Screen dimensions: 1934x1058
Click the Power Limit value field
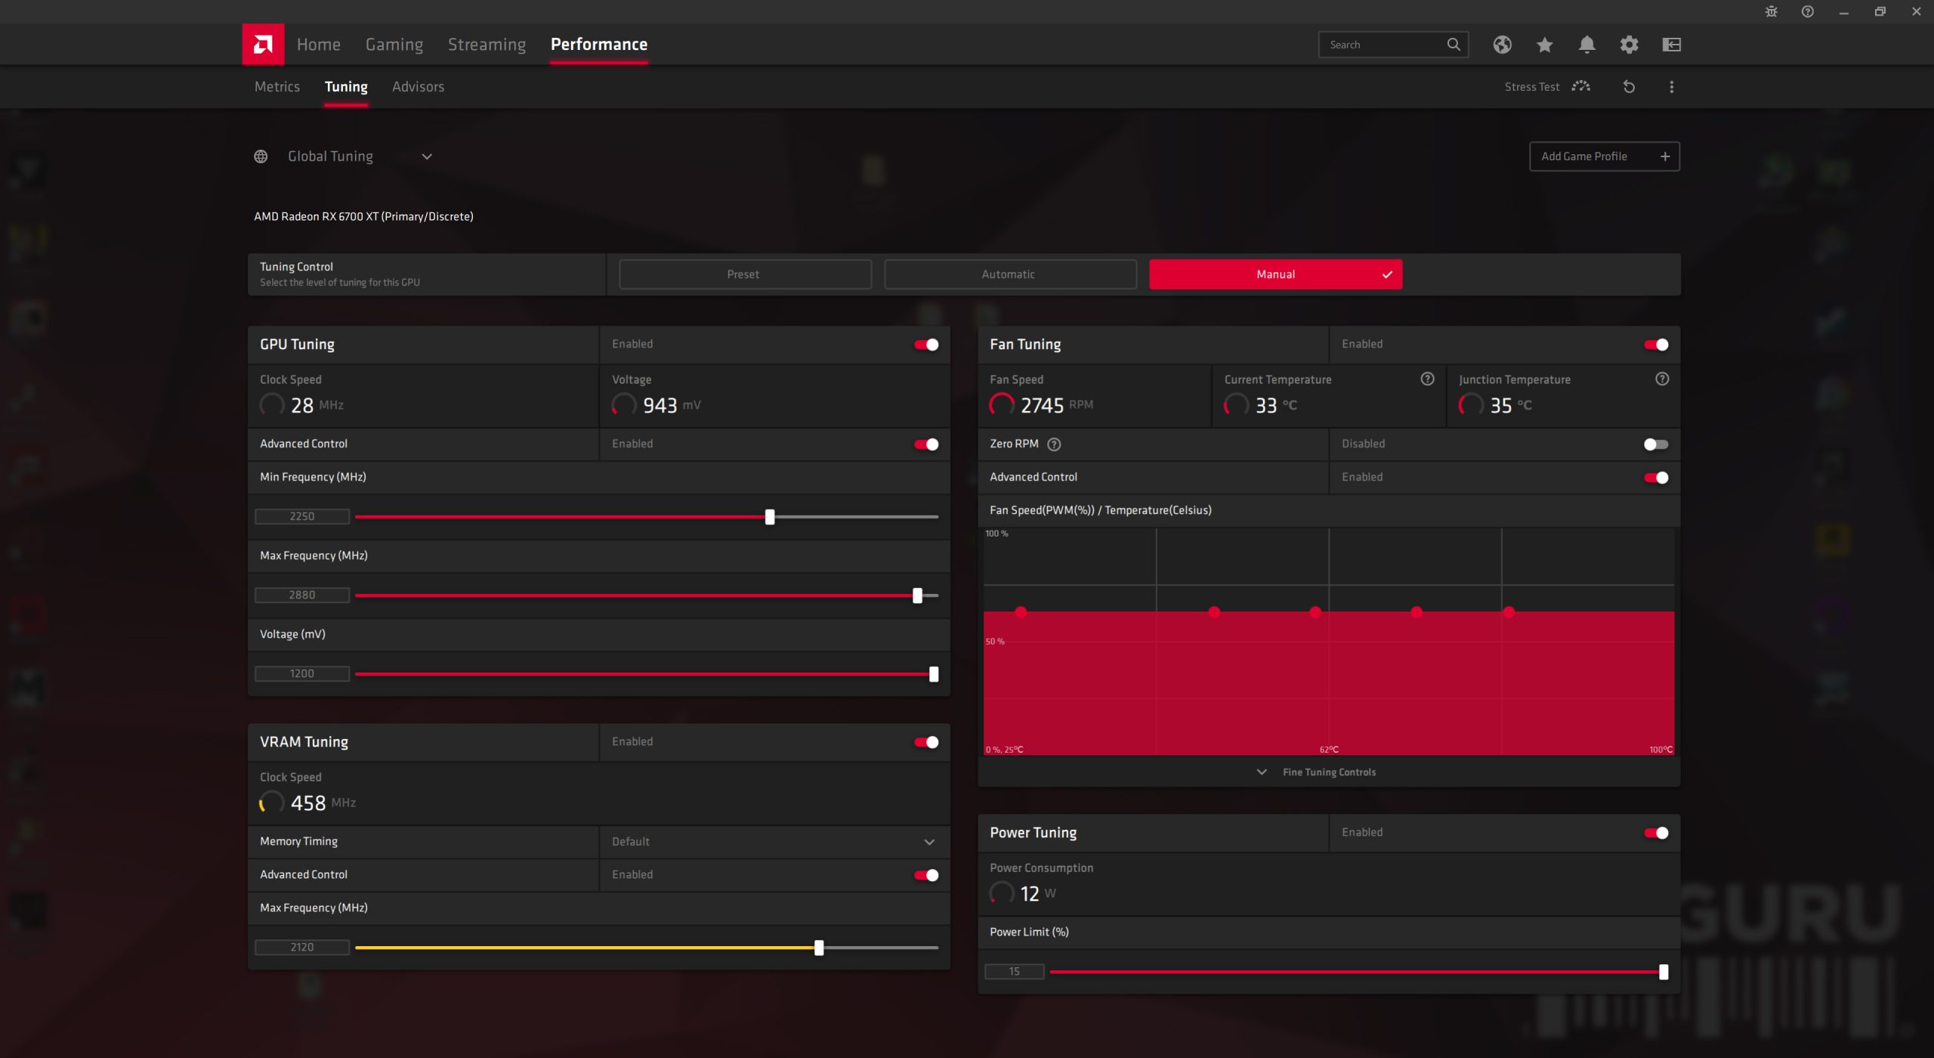(1014, 972)
